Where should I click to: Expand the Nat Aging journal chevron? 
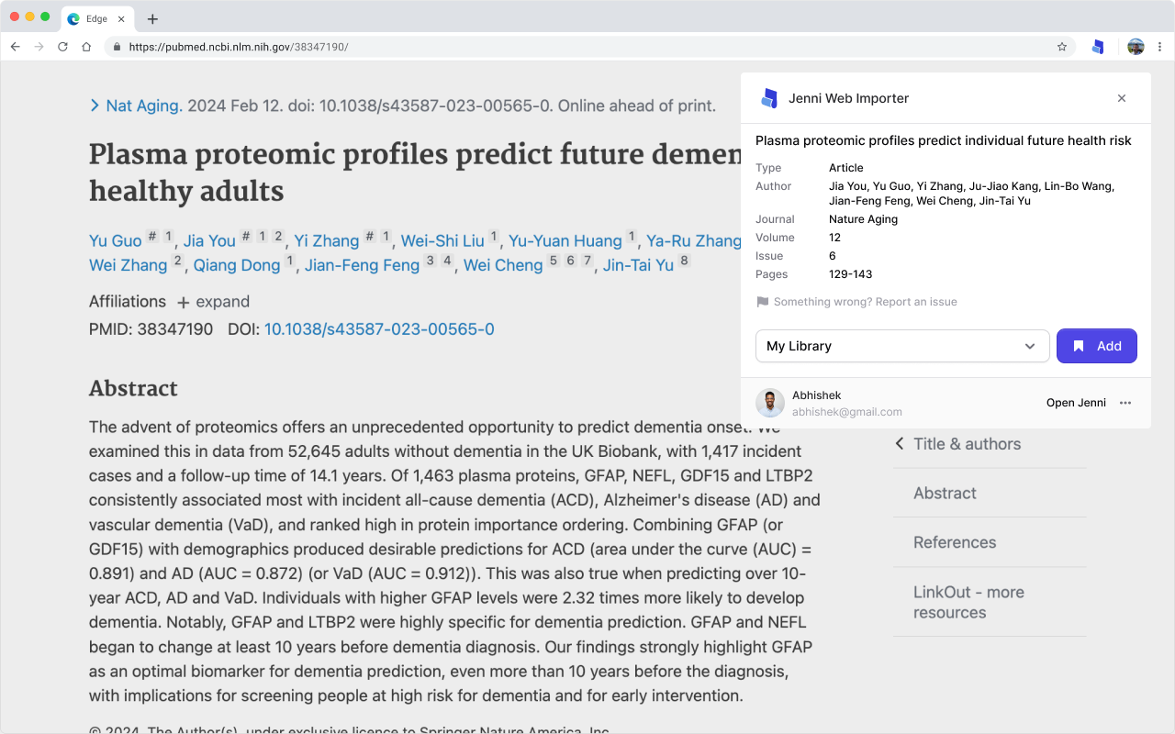coord(95,106)
